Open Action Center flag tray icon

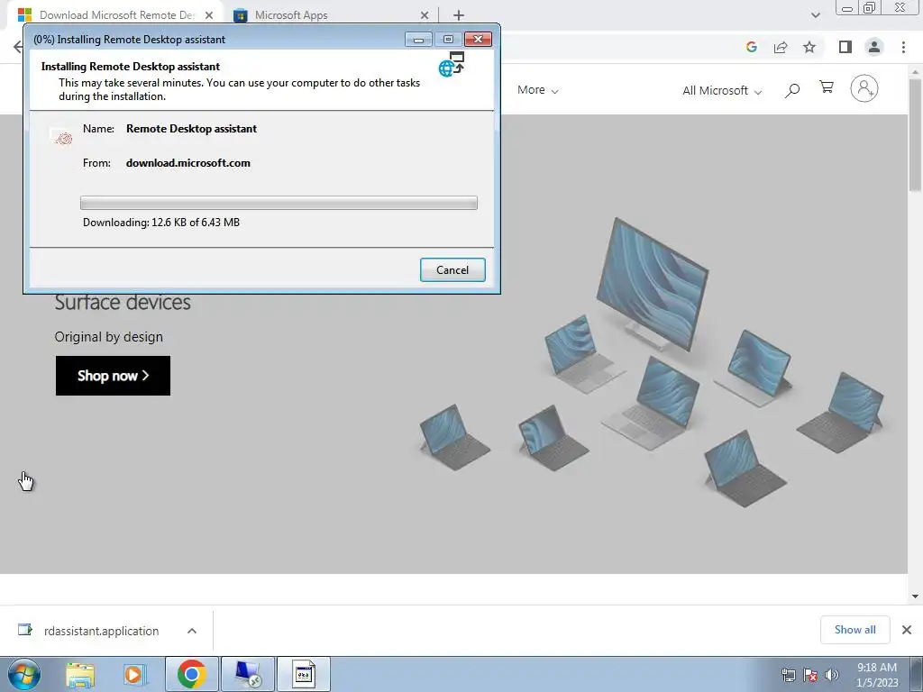810,675
